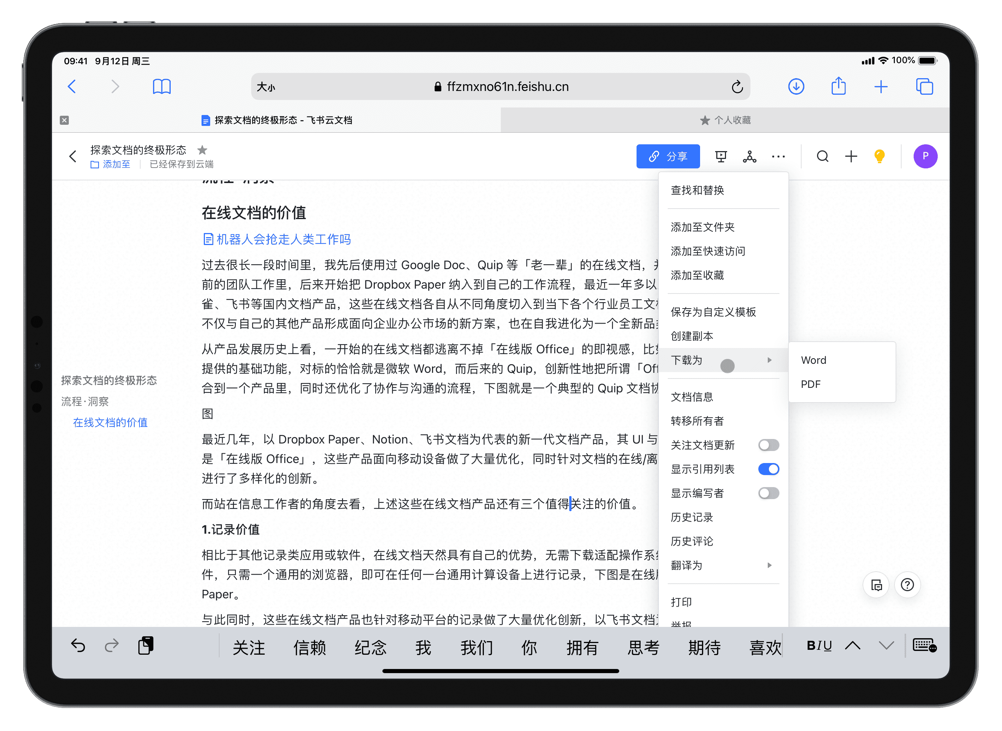
Task: Open the B I U formatting options
Action: click(819, 646)
